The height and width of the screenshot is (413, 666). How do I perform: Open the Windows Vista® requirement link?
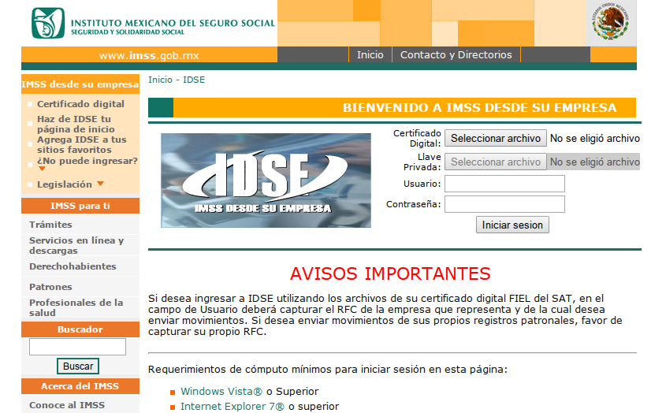221,392
